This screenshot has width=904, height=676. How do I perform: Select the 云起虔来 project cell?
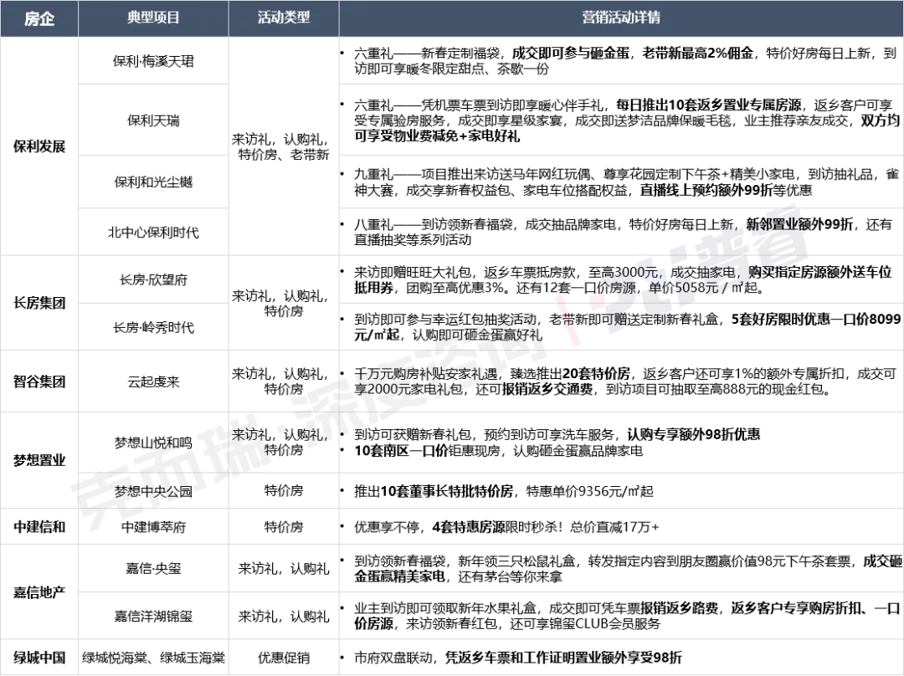(x=153, y=381)
